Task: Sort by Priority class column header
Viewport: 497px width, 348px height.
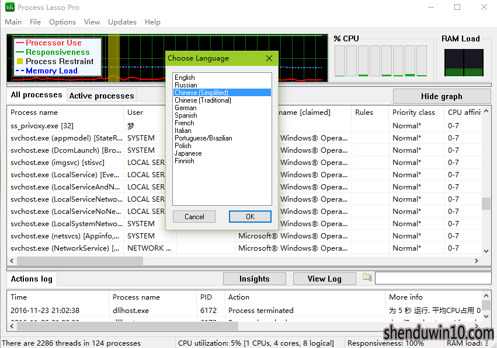Action: (x=416, y=113)
